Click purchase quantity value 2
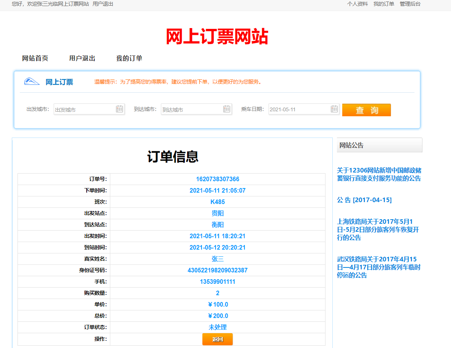 pos(218,293)
